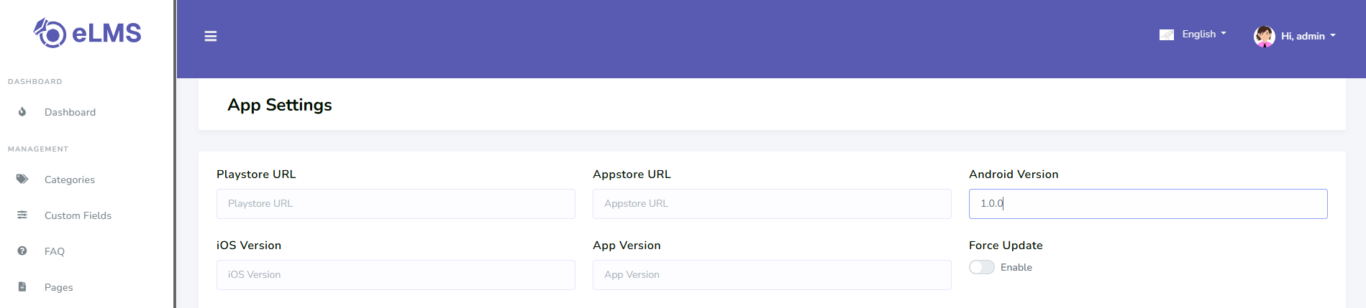Click the language flag icon

pos(1167,34)
